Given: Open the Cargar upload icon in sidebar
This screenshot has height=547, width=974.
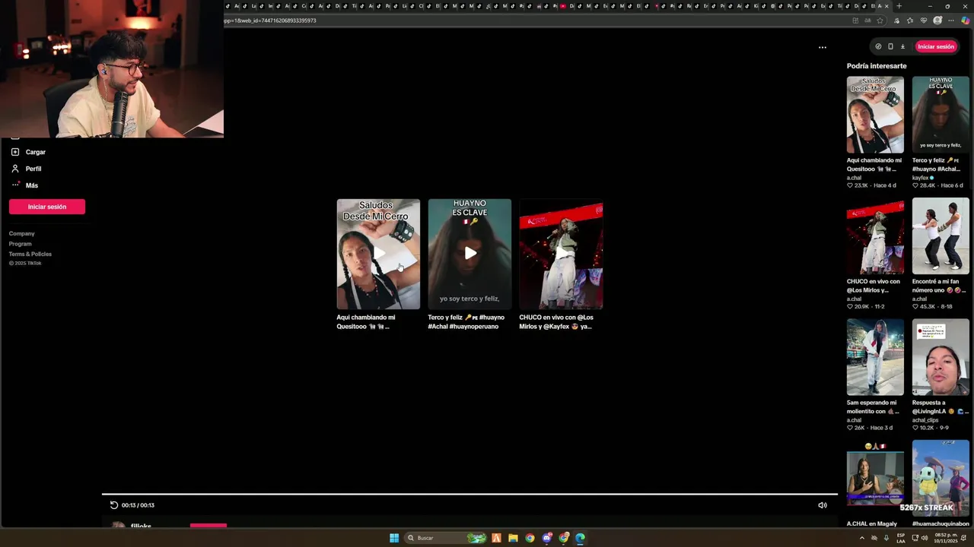Looking at the screenshot, I should click(x=15, y=152).
